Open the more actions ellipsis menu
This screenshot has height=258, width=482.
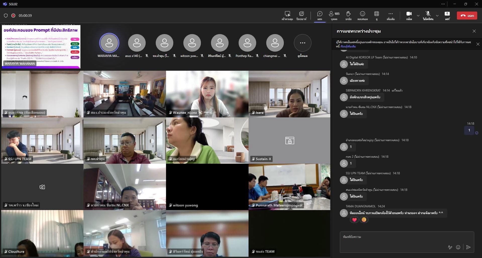(x=390, y=15)
